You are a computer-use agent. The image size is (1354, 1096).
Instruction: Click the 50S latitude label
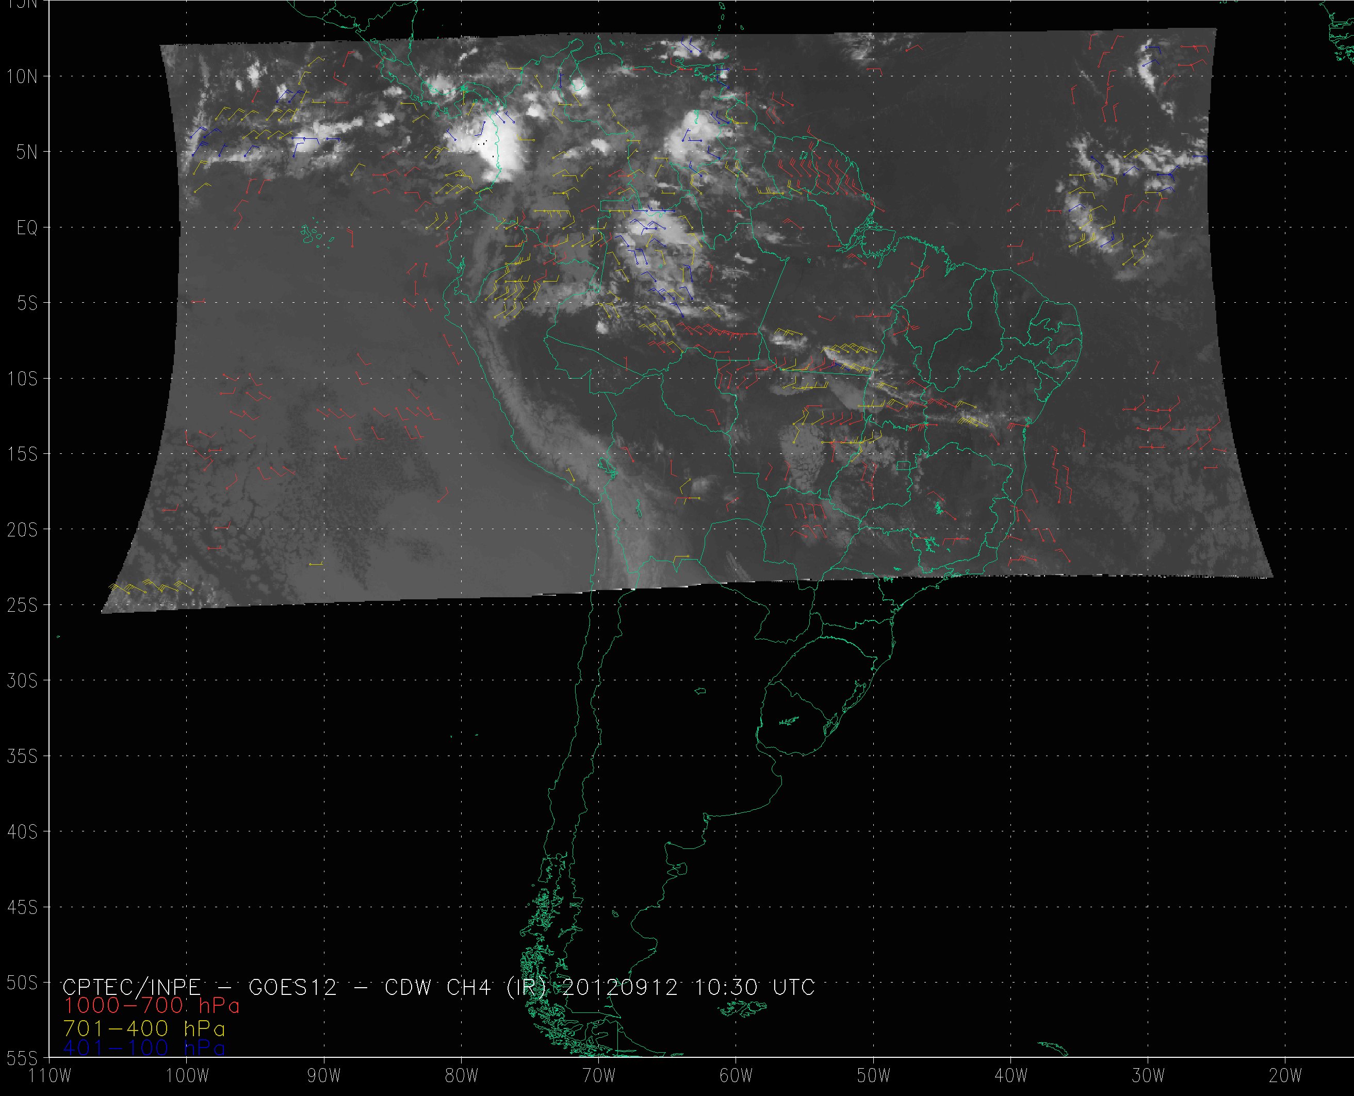(22, 983)
